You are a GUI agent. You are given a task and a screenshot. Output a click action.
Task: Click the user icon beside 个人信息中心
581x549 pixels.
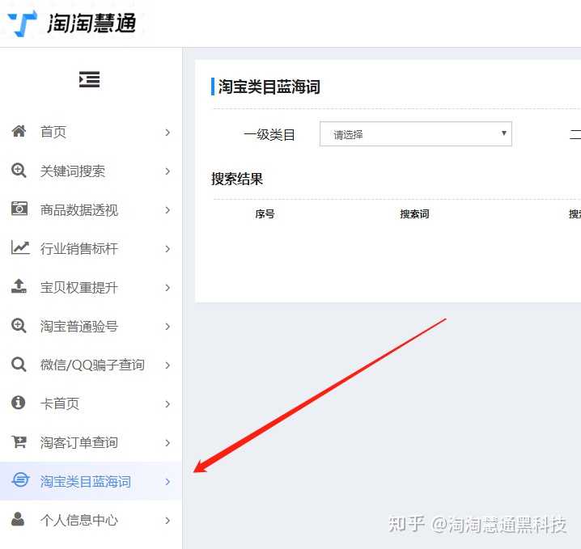(18, 519)
